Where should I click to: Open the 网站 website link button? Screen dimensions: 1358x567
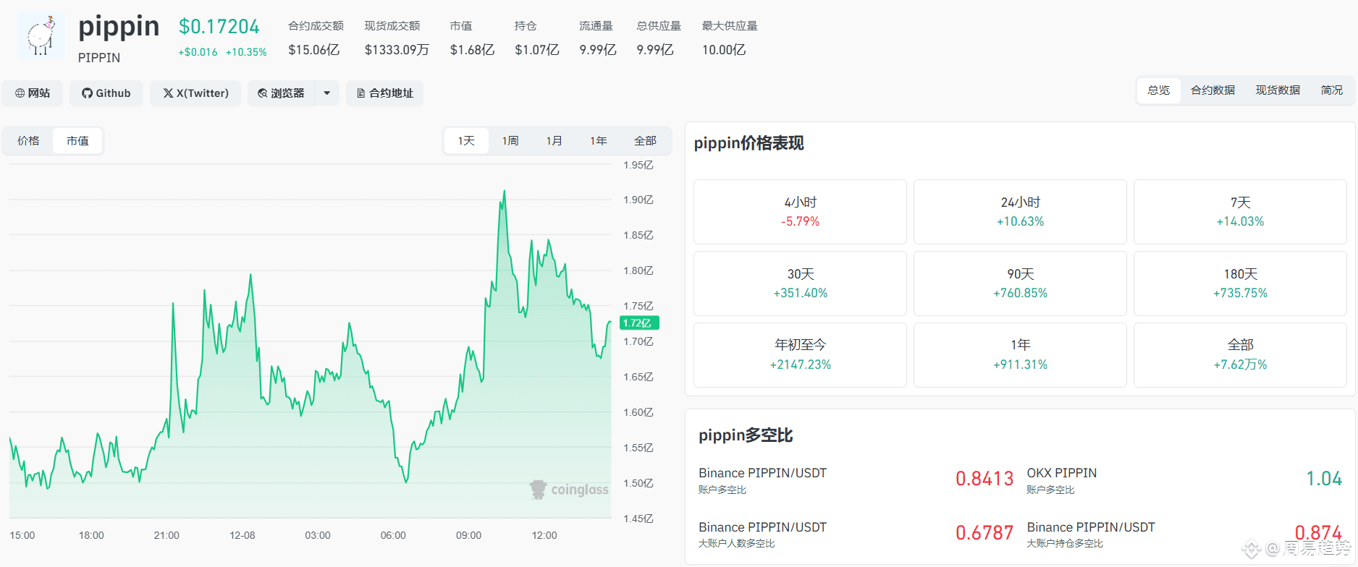pos(33,93)
